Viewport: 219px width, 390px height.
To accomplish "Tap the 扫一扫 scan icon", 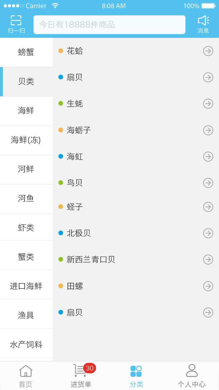I will point(16,20).
